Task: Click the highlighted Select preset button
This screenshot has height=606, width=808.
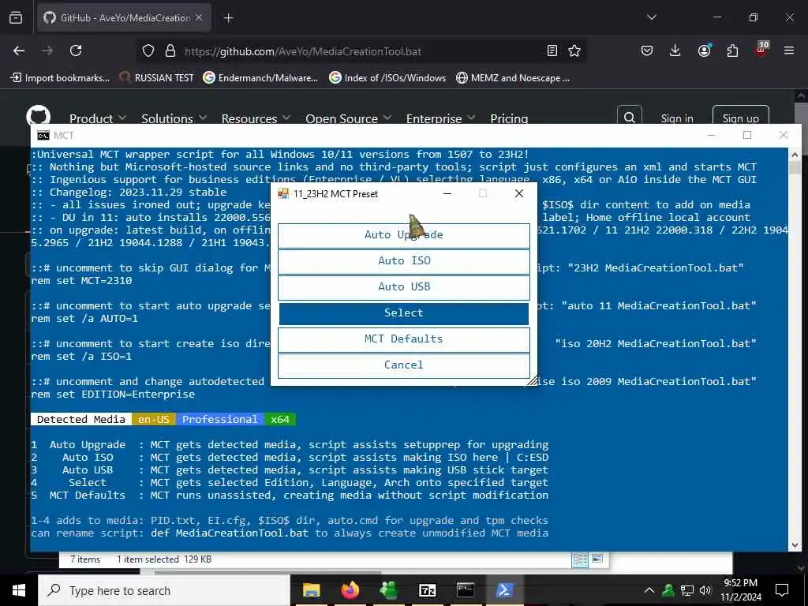Action: 403,312
